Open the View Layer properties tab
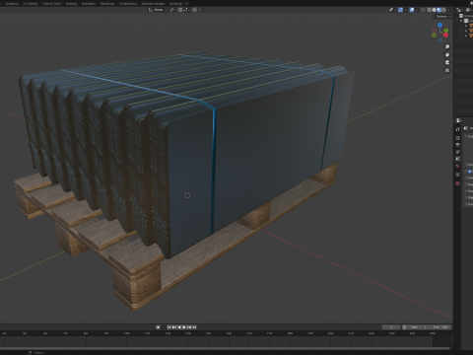 pos(457,152)
